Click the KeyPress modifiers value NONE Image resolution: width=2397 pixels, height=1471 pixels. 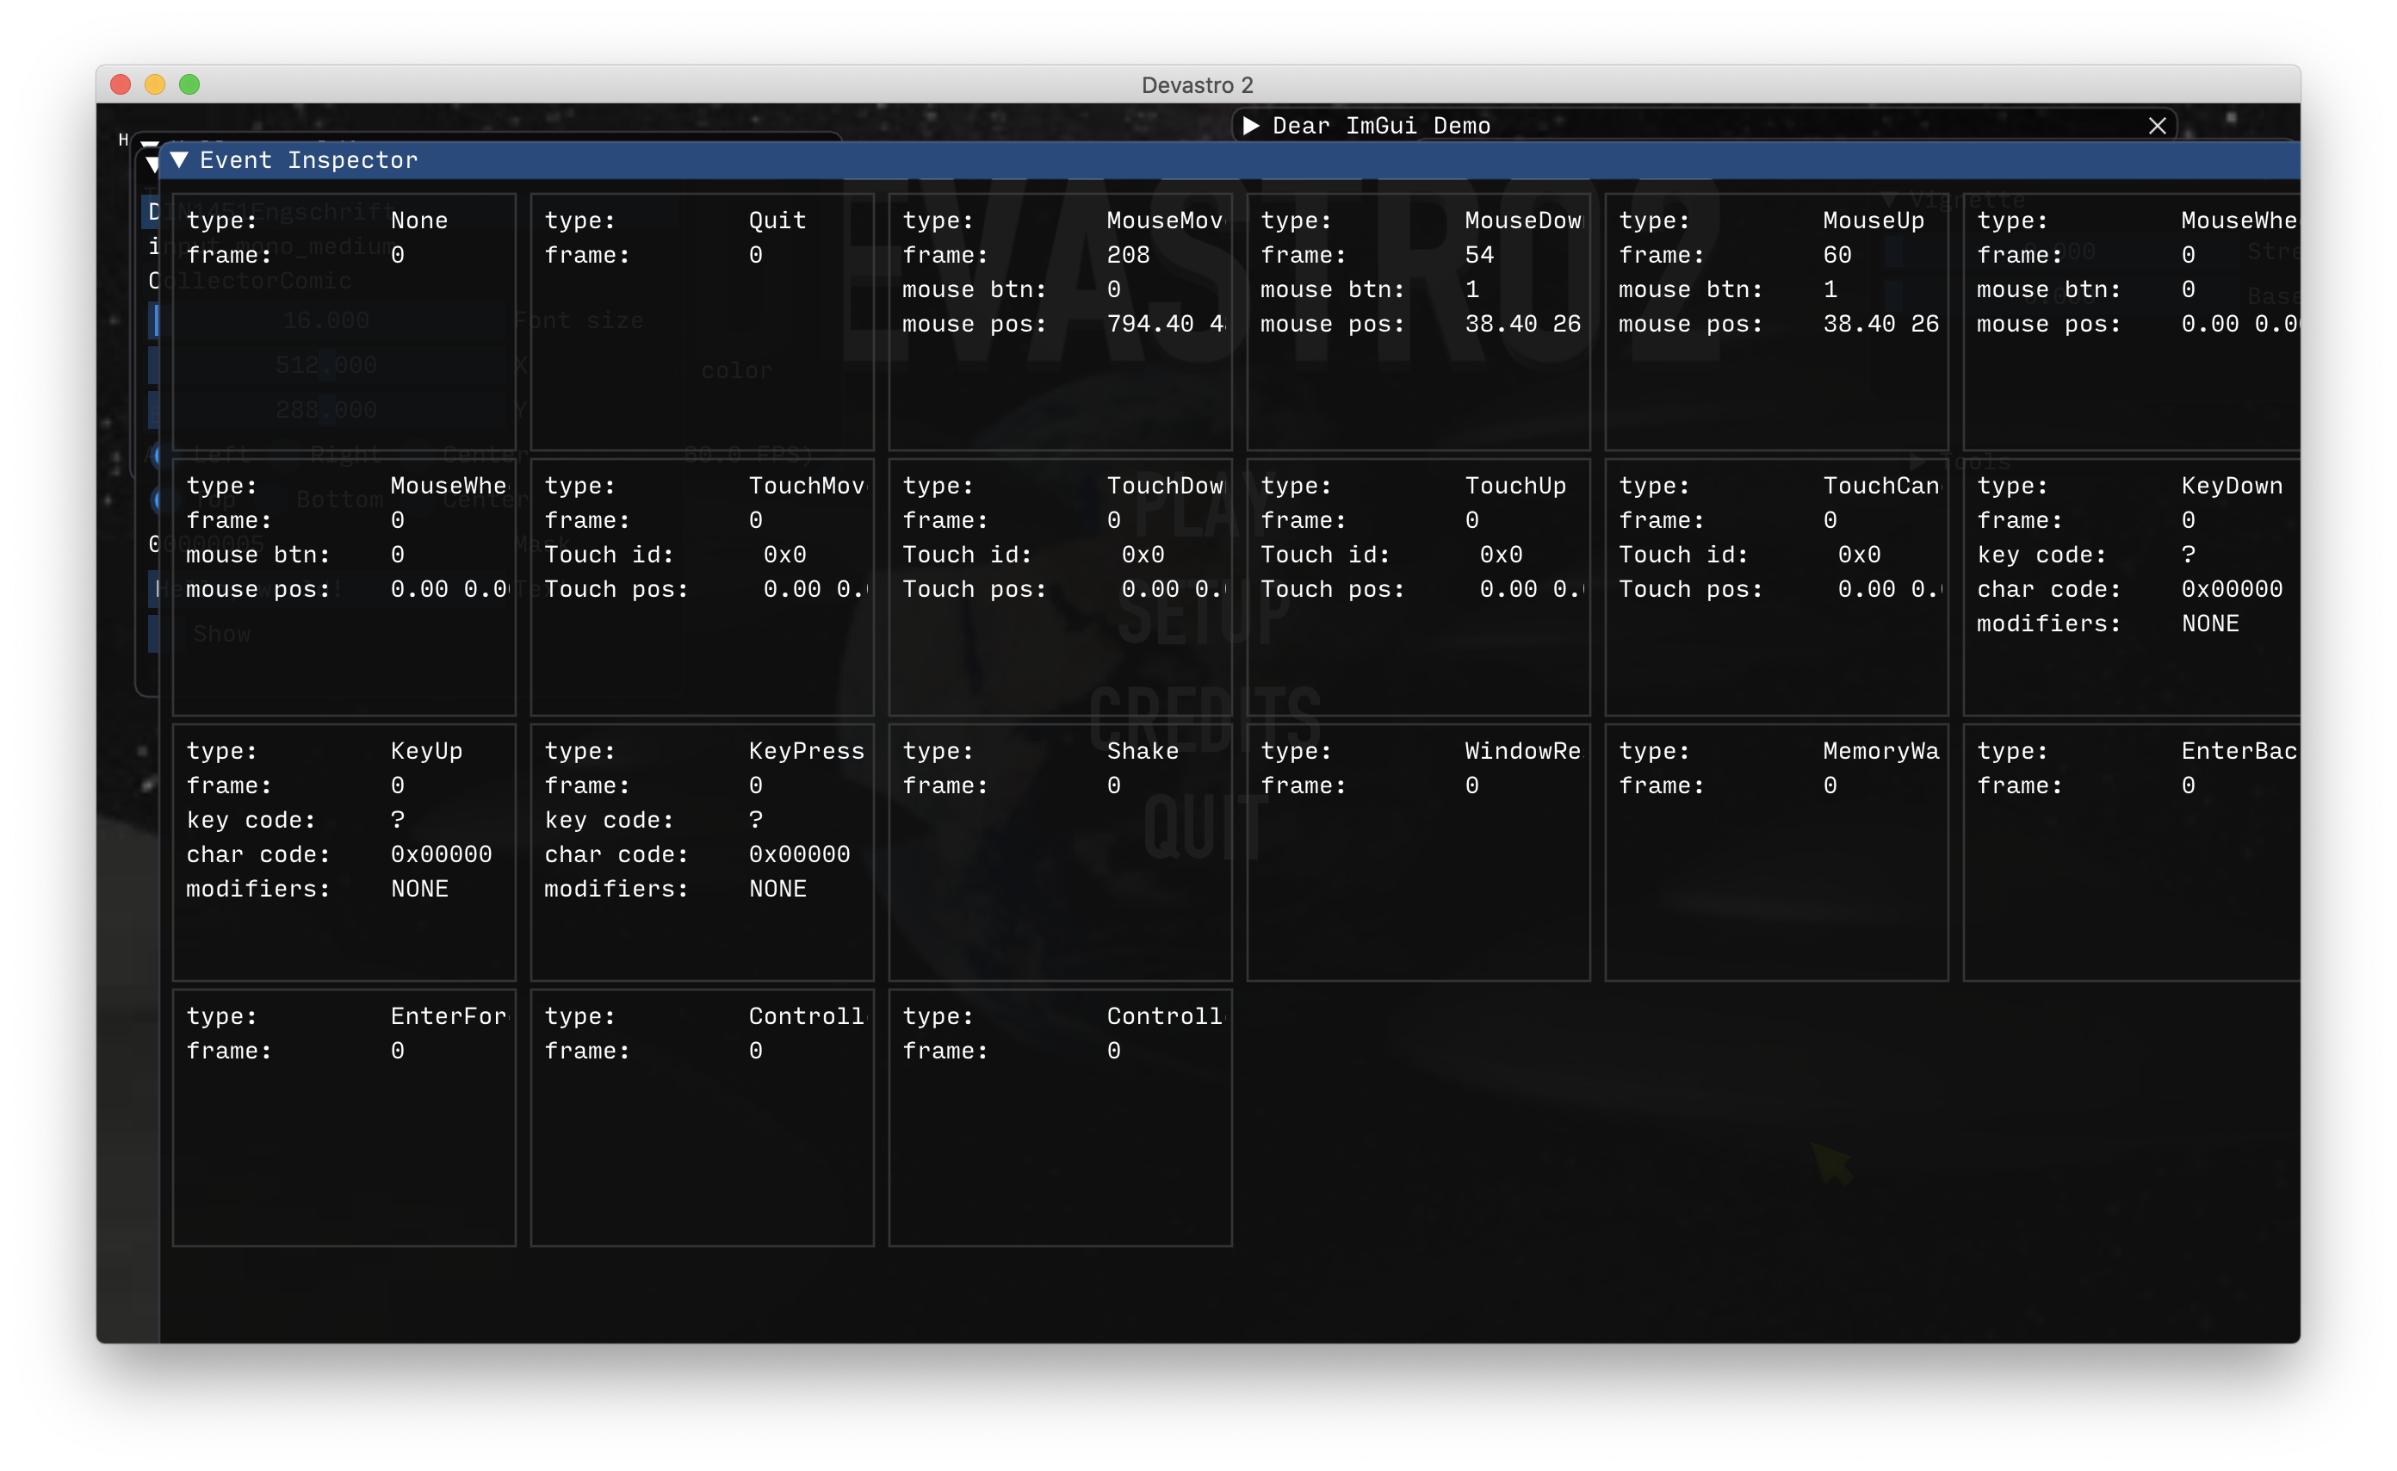click(x=777, y=889)
